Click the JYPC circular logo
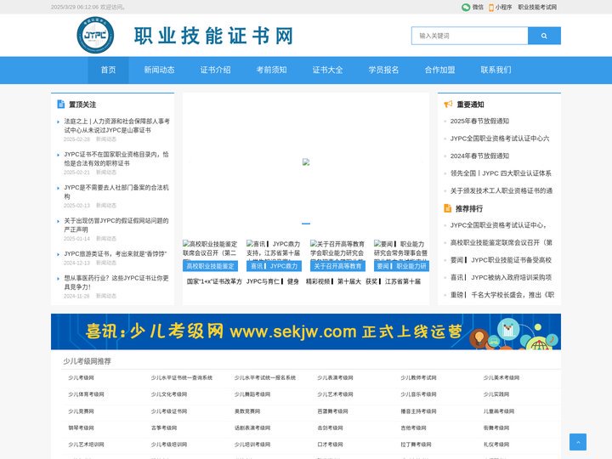Viewport: 612px width, 459px height. tap(95, 35)
